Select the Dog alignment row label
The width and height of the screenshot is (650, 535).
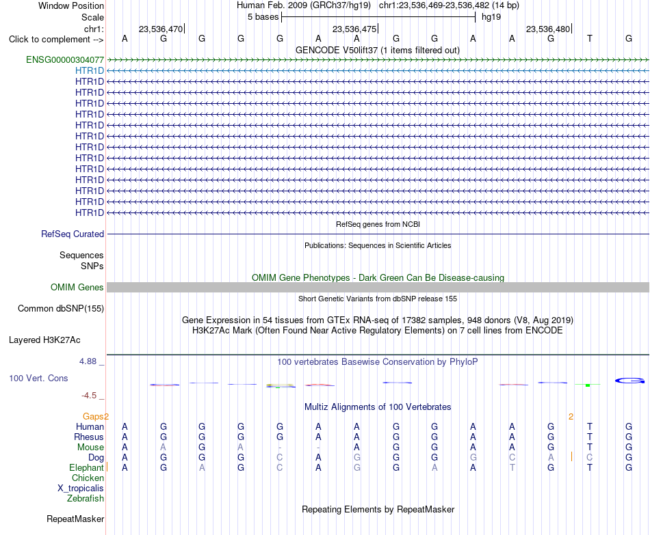tap(96, 458)
